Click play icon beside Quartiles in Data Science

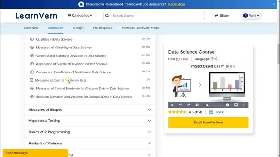[32, 39]
